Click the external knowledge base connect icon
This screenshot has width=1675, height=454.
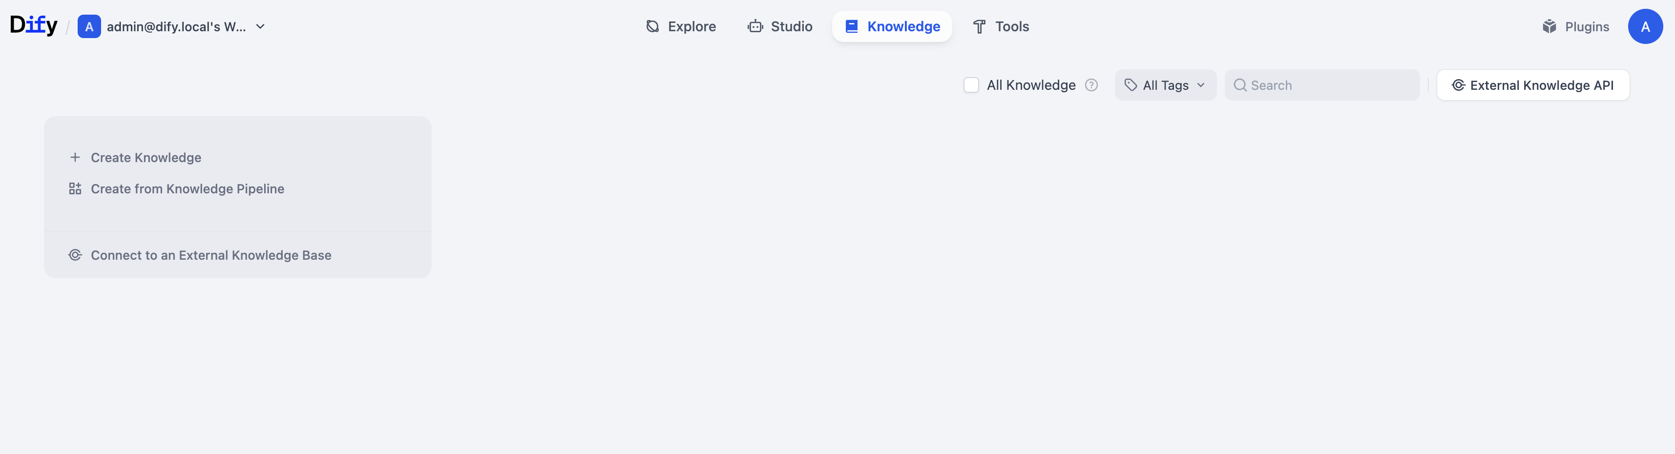pos(75,255)
